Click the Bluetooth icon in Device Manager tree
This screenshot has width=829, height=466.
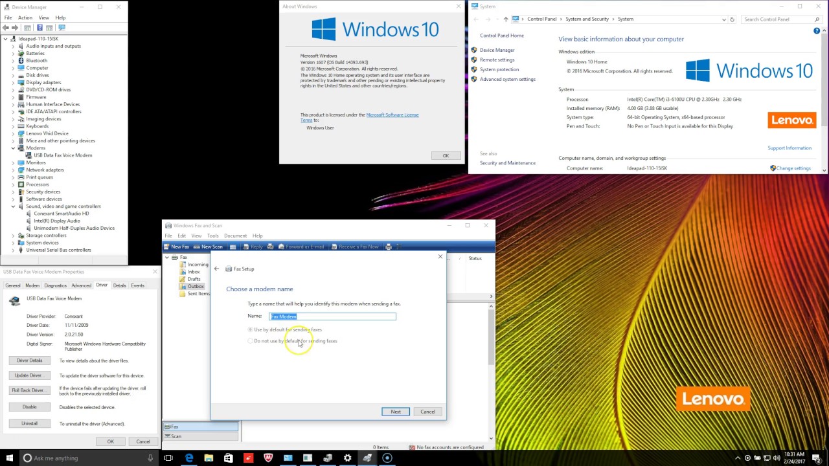click(21, 60)
